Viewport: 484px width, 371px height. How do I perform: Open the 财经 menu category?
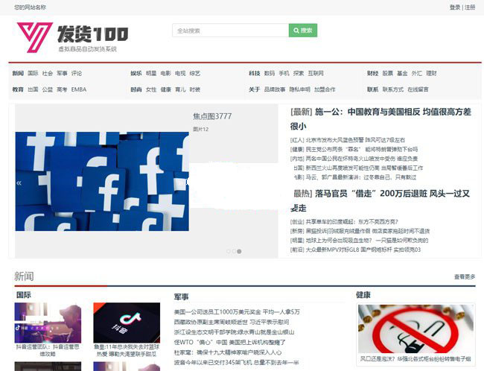point(372,73)
